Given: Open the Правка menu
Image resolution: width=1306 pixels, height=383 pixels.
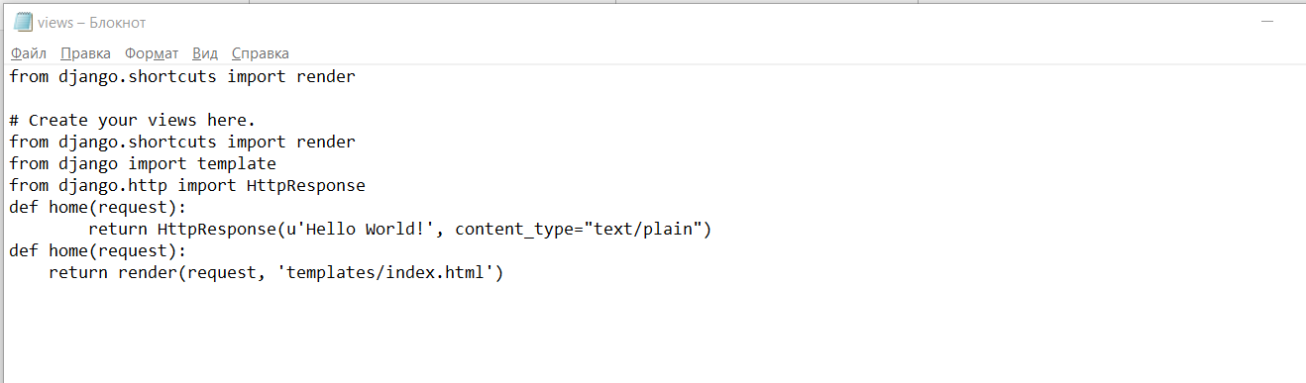Looking at the screenshot, I should pyautogui.click(x=85, y=53).
